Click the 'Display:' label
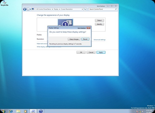The height and width of the screenshot is (113, 155). (39, 35)
